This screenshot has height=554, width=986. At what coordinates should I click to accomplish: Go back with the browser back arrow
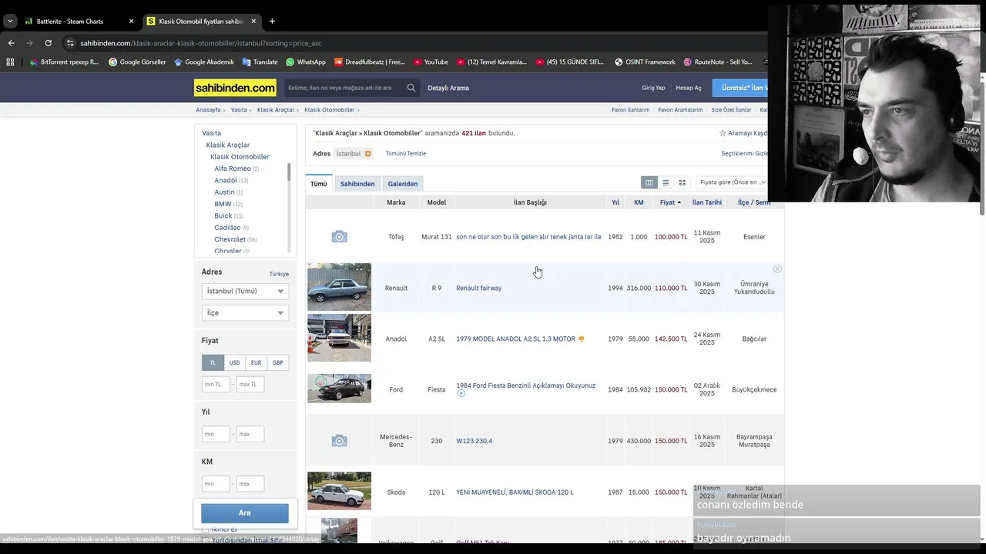point(11,43)
